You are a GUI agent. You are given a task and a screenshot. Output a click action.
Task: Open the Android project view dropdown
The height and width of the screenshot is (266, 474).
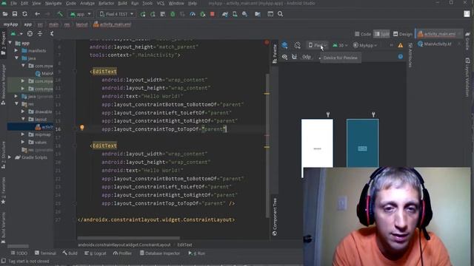[x=16, y=33]
